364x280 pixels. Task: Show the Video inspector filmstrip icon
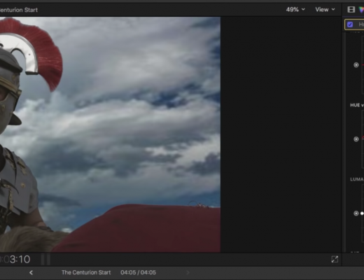[x=351, y=10]
